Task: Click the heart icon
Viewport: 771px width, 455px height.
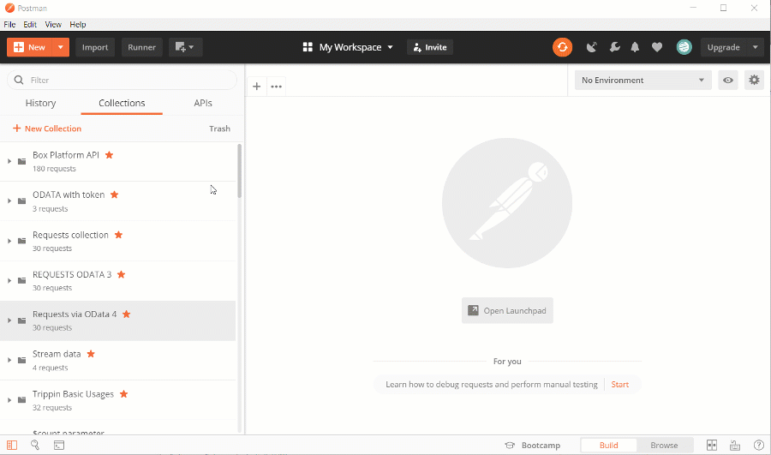Action: point(657,47)
